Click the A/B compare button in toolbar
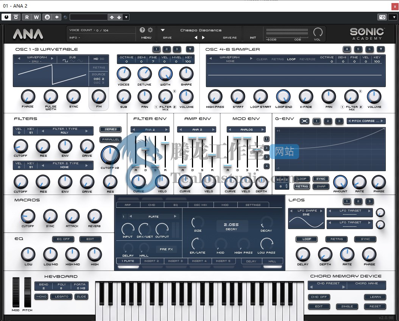The image size is (399, 321). coord(47,17)
